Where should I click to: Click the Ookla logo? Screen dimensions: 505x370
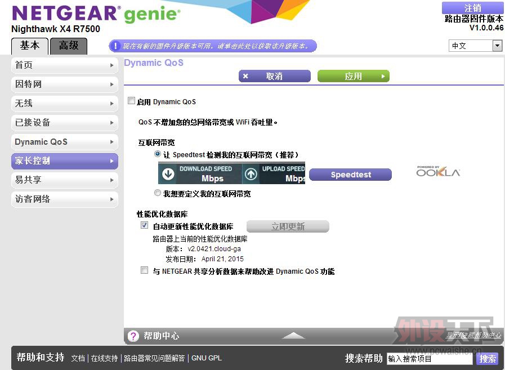pyautogui.click(x=438, y=171)
